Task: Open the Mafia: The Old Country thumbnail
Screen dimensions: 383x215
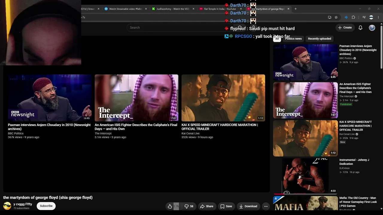Action: tap(305, 203)
